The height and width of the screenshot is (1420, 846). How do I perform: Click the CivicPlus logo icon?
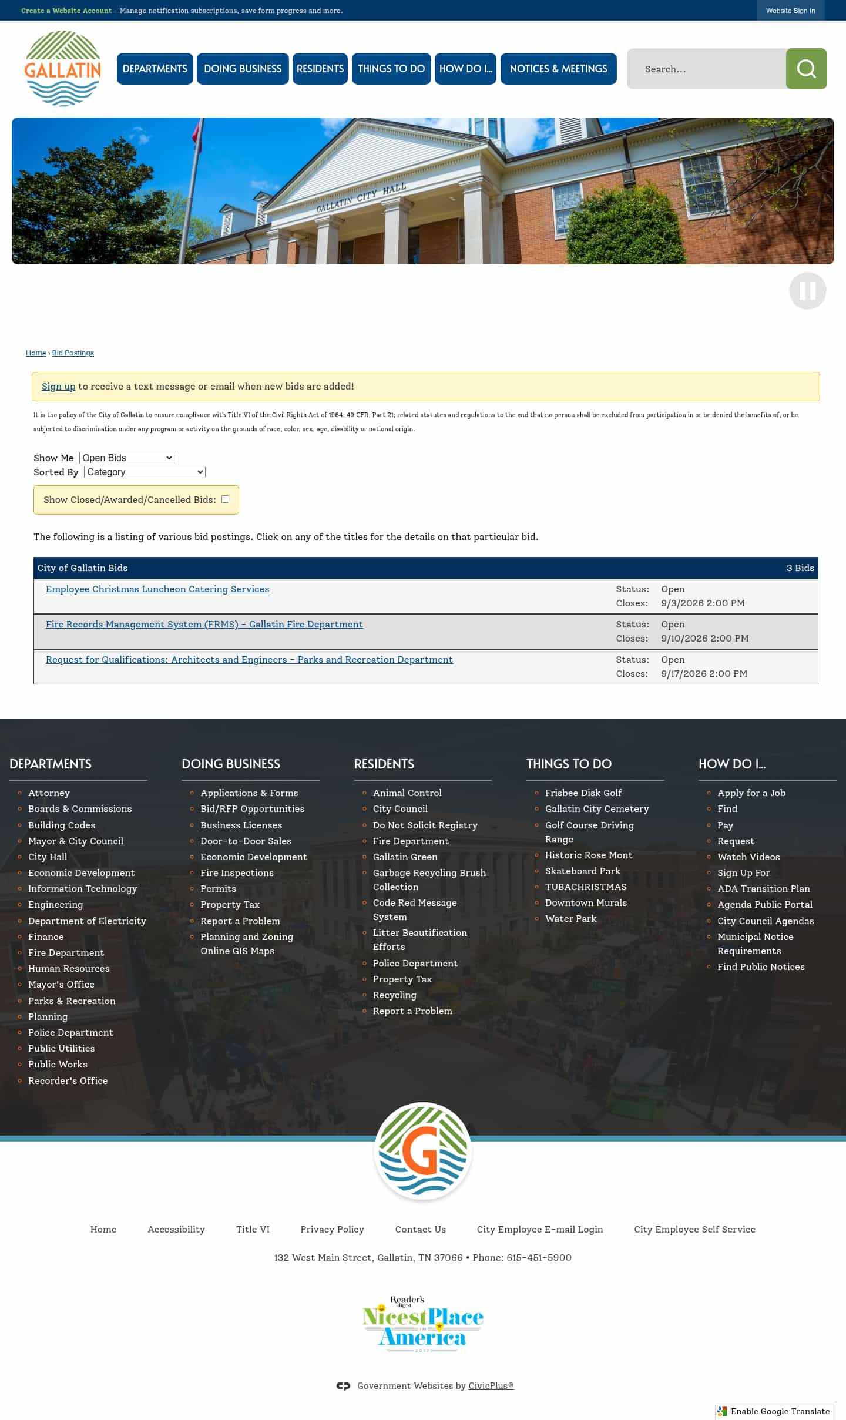[343, 1386]
